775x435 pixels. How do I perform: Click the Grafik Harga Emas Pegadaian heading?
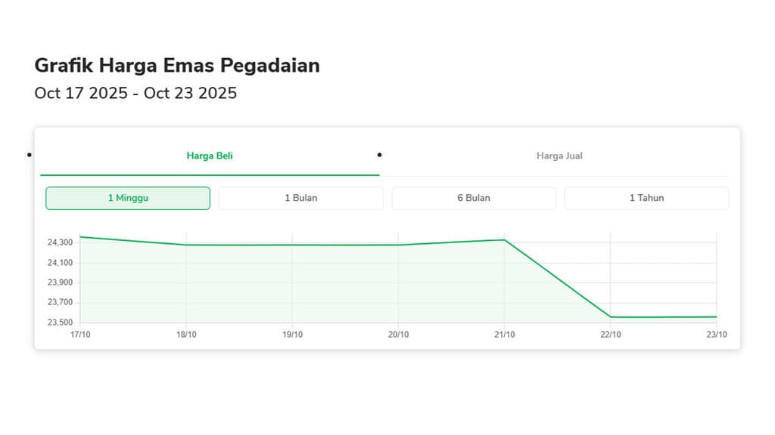coord(177,66)
